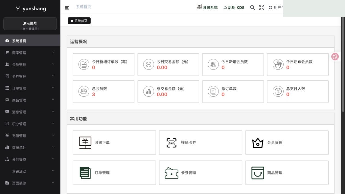Click the 今日新增订单数 order icon
Screen dimensions: 345x194
pyautogui.click(x=84, y=65)
